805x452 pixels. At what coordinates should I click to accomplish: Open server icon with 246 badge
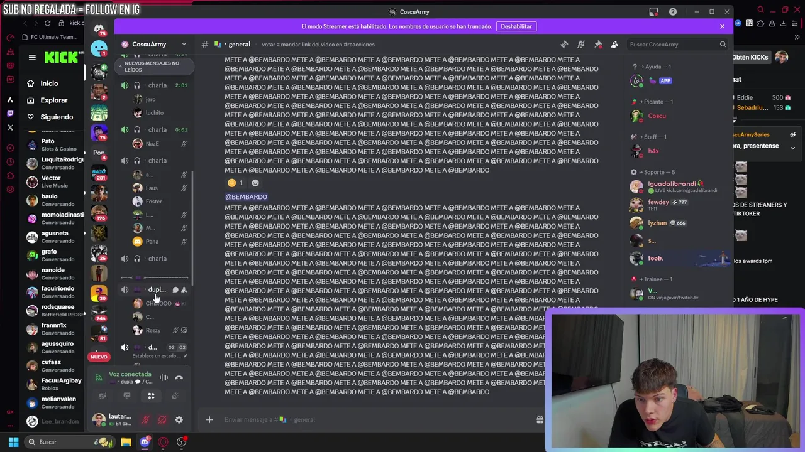pyautogui.click(x=99, y=313)
